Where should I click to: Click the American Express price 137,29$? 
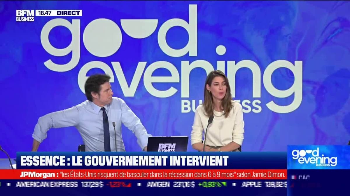(x=92, y=184)
